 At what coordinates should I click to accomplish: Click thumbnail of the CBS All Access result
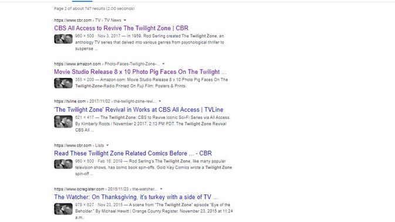[63, 39]
